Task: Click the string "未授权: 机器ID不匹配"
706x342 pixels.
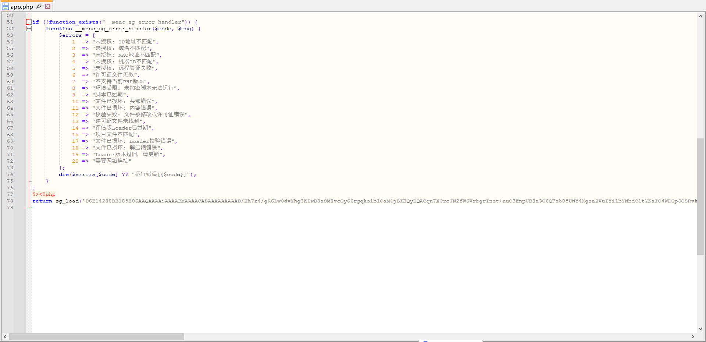Action: 124,62
